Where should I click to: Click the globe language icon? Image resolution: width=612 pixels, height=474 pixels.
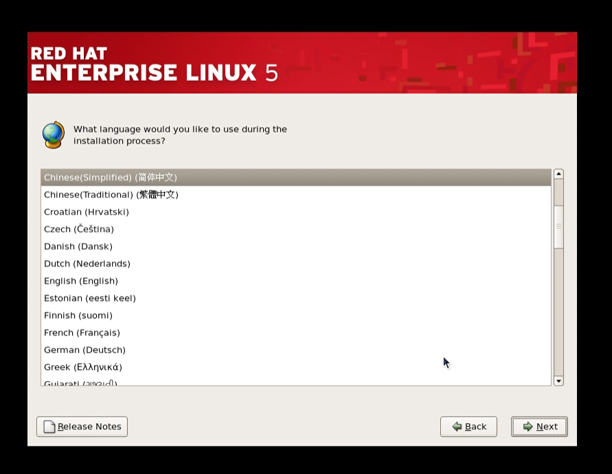54,135
